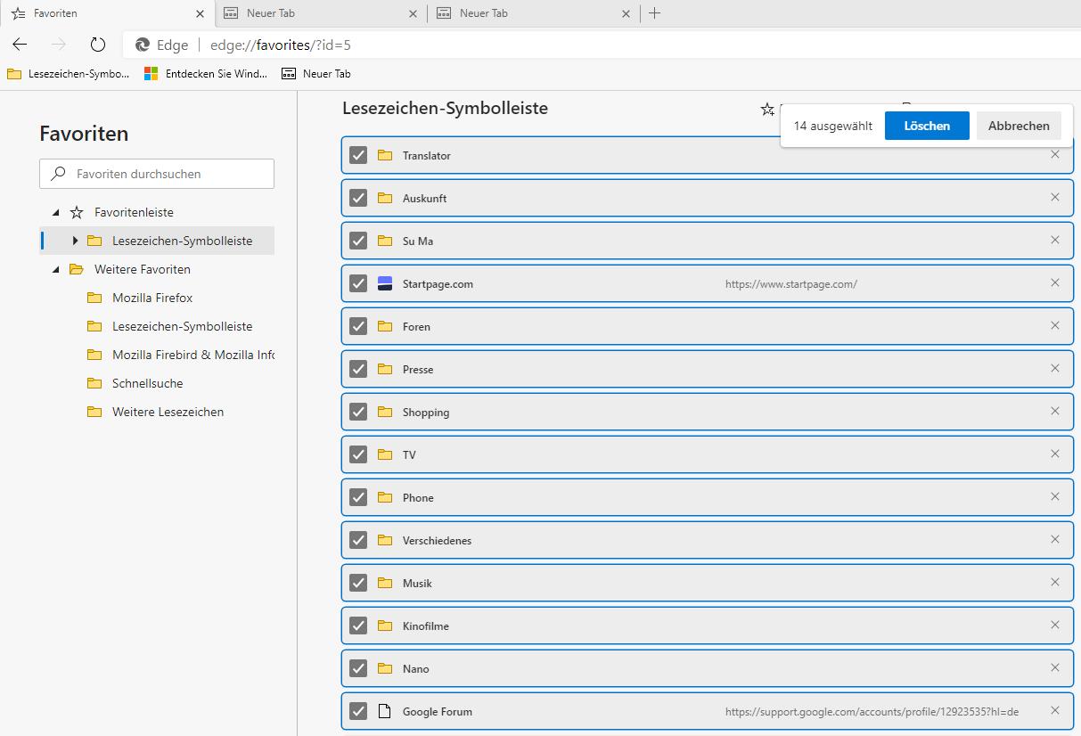Click the Microsoft logo bookmark in favorites bar

coord(152,74)
